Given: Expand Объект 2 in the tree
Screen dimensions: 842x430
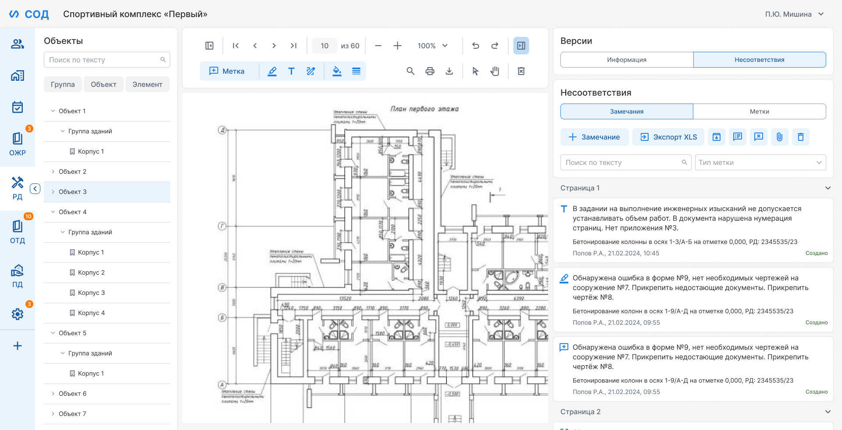Looking at the screenshot, I should pyautogui.click(x=53, y=172).
